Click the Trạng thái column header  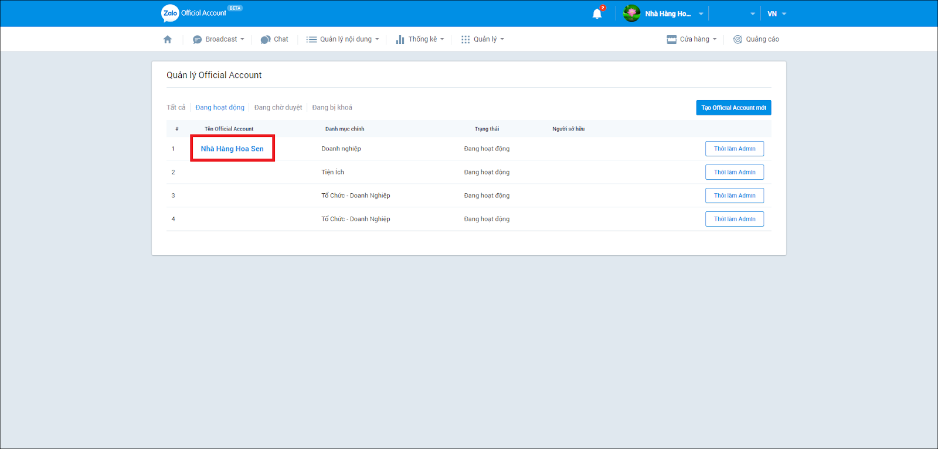(x=487, y=129)
